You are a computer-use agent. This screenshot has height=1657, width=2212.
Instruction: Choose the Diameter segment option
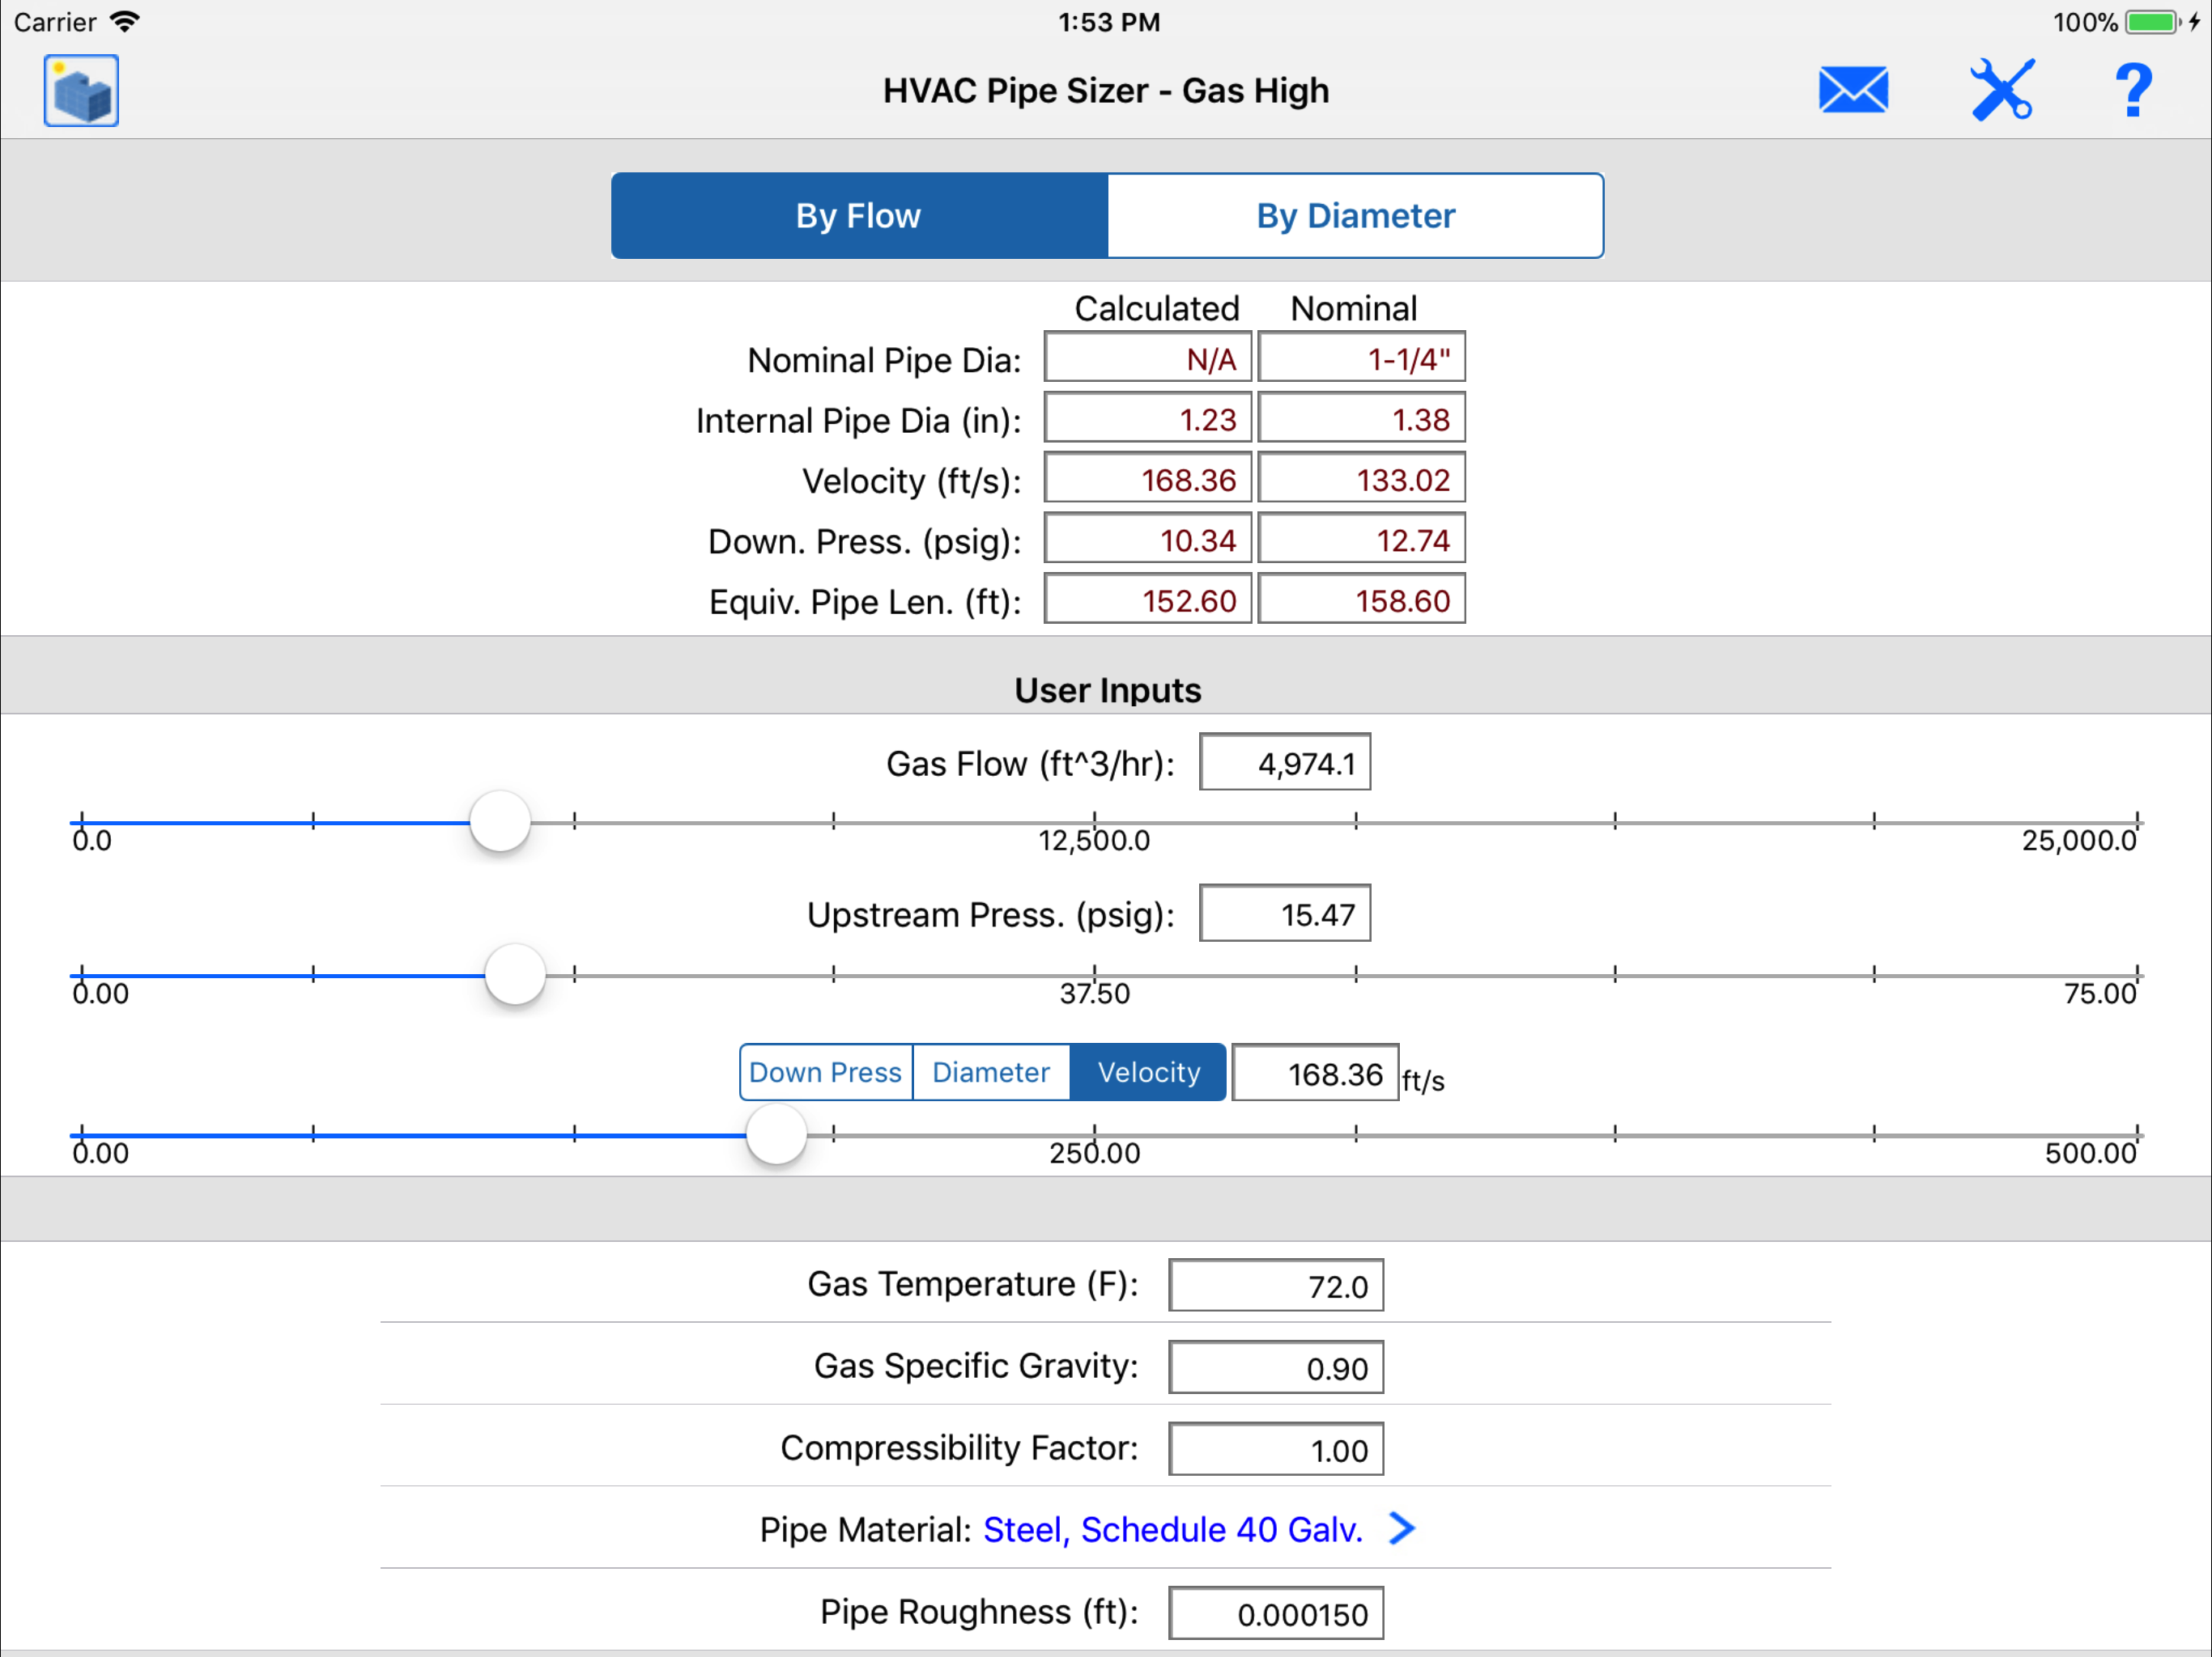(990, 1072)
